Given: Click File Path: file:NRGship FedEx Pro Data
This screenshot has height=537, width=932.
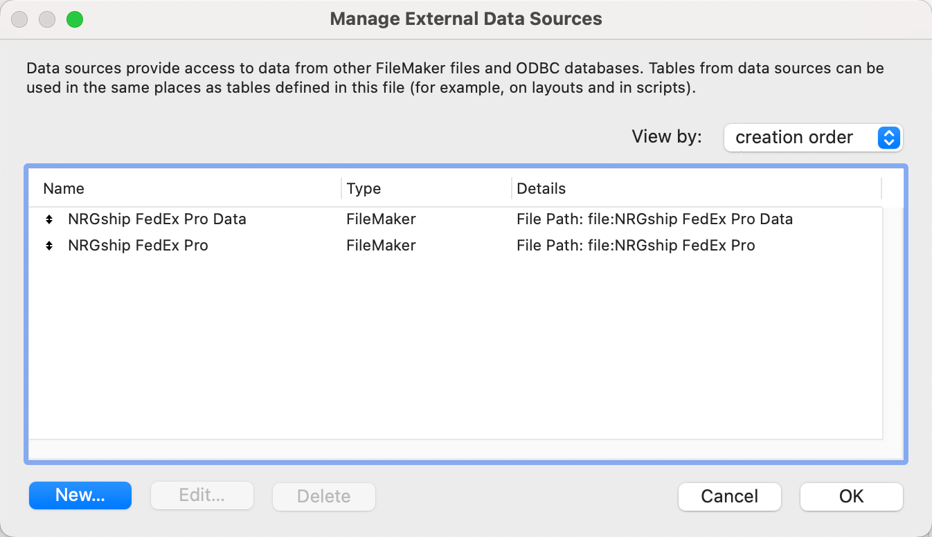Looking at the screenshot, I should click(x=654, y=219).
